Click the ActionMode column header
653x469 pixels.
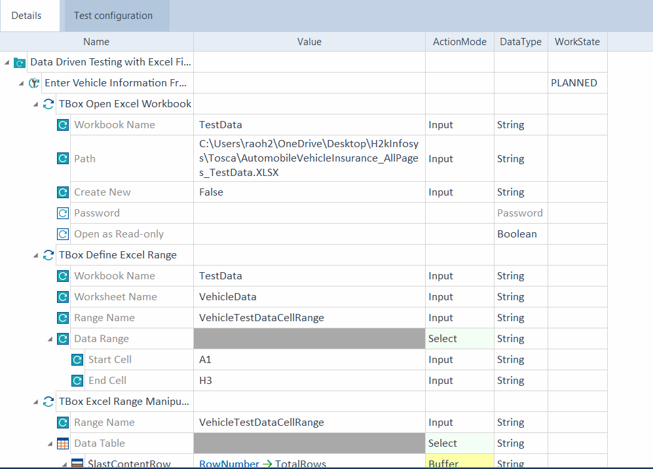coord(459,42)
